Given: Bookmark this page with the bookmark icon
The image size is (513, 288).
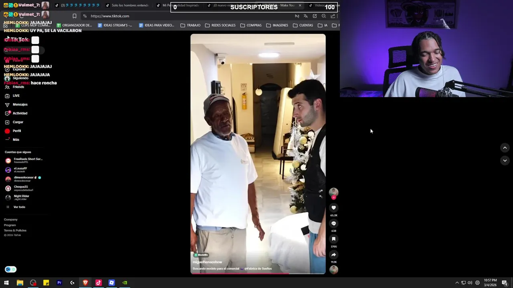Looking at the screenshot, I should pos(74,16).
